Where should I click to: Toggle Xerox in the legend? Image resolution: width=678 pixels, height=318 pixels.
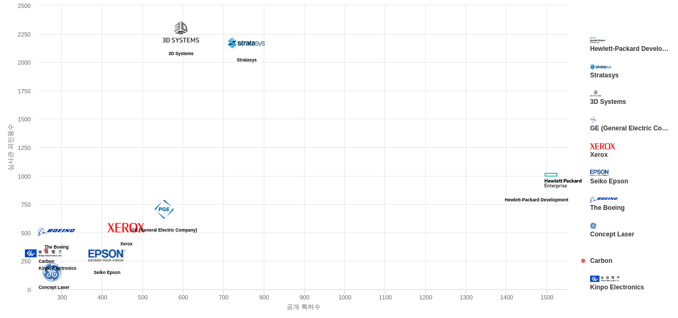coord(599,155)
